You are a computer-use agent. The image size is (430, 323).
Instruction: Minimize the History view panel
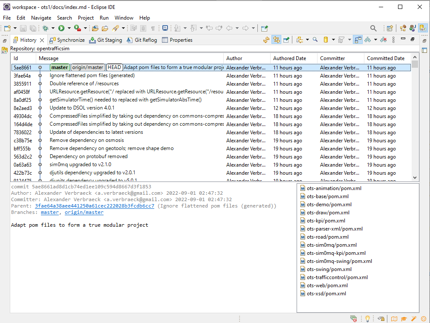pos(403,39)
